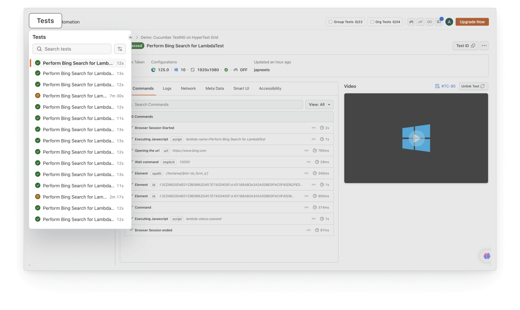Expand options for Opening the url command
This screenshot has width=520, height=310.
tap(306, 150)
